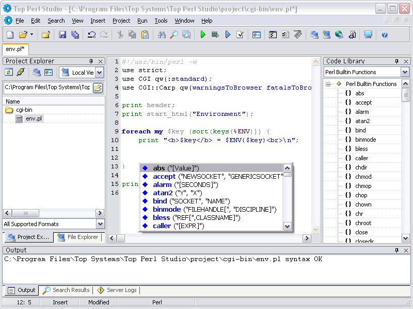
Task: Close the Project Explorer panel
Action: (x=100, y=61)
